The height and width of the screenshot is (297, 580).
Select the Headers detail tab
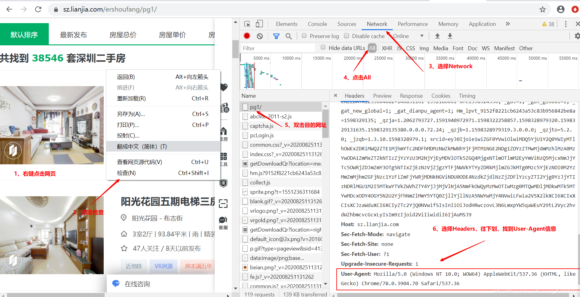point(354,96)
